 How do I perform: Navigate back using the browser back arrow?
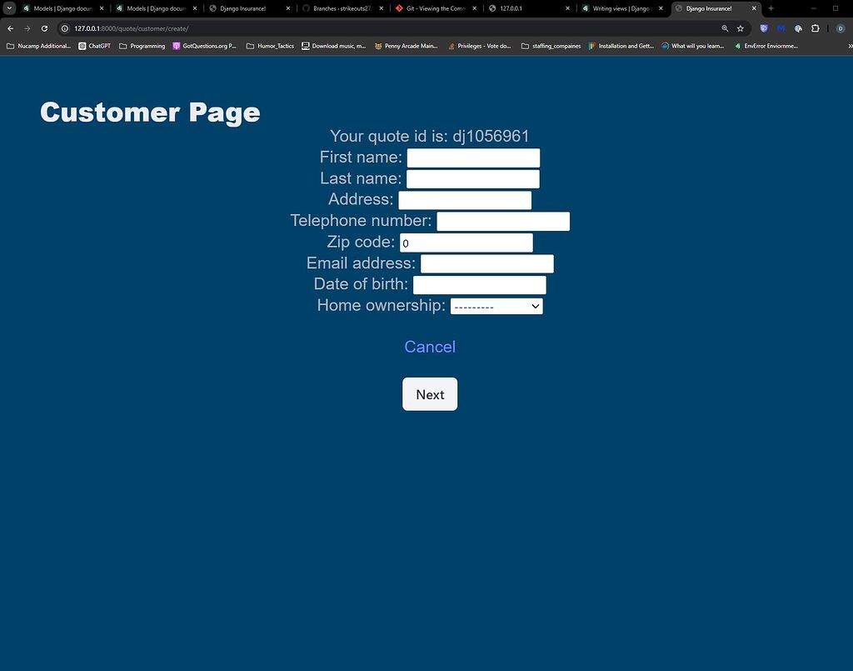[9, 28]
